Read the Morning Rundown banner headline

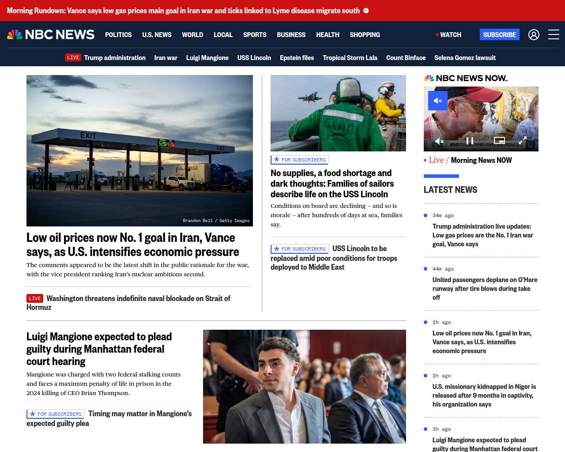click(183, 11)
